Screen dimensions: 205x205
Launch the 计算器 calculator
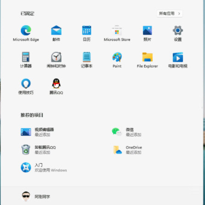click(26, 60)
